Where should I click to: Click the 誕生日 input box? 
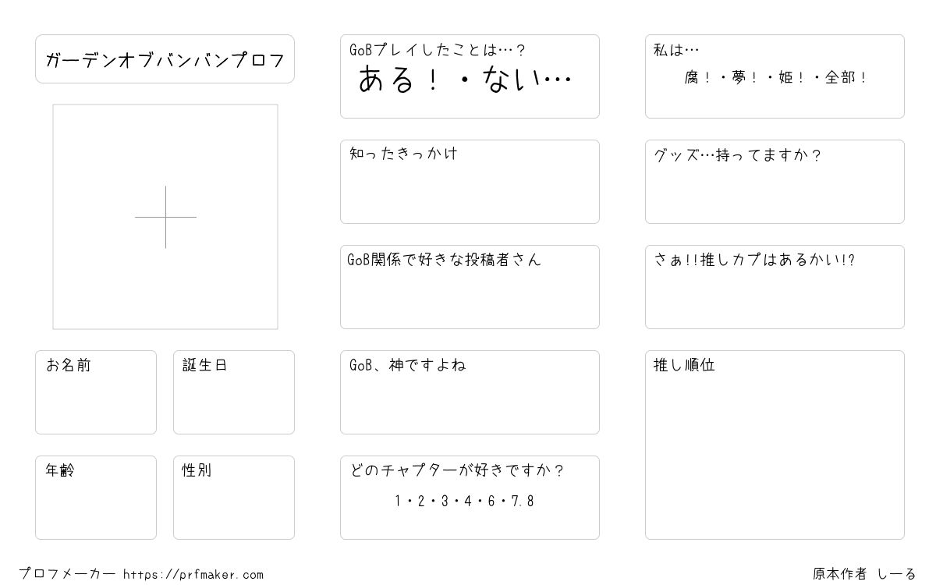tap(234, 392)
